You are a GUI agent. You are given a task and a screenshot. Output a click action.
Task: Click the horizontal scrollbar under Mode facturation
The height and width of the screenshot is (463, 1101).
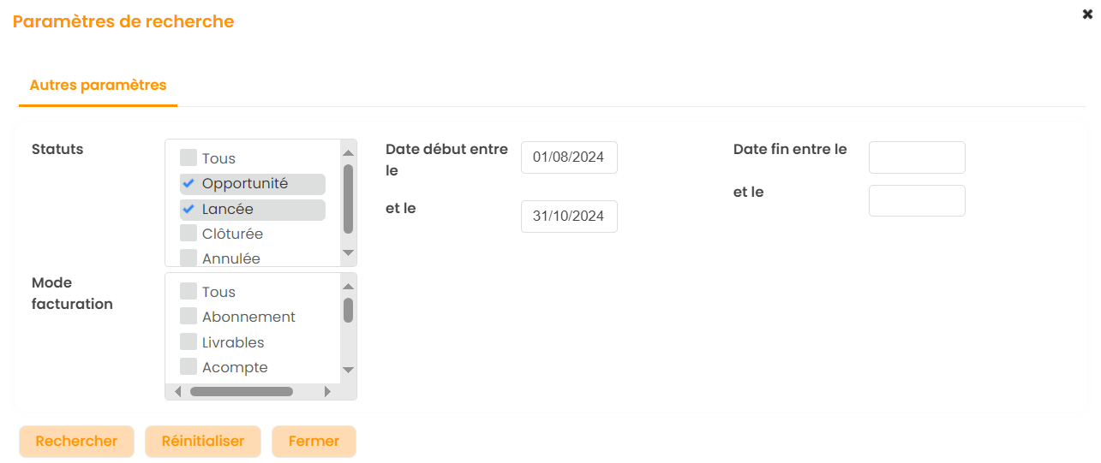point(242,392)
